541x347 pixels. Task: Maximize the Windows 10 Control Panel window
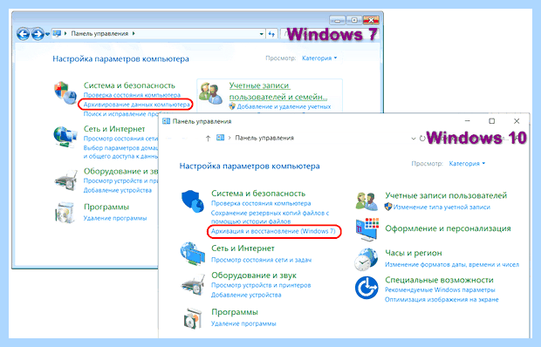[x=491, y=121]
